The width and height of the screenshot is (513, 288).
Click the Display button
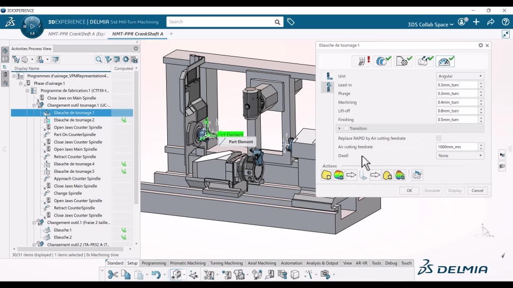pos(455,191)
